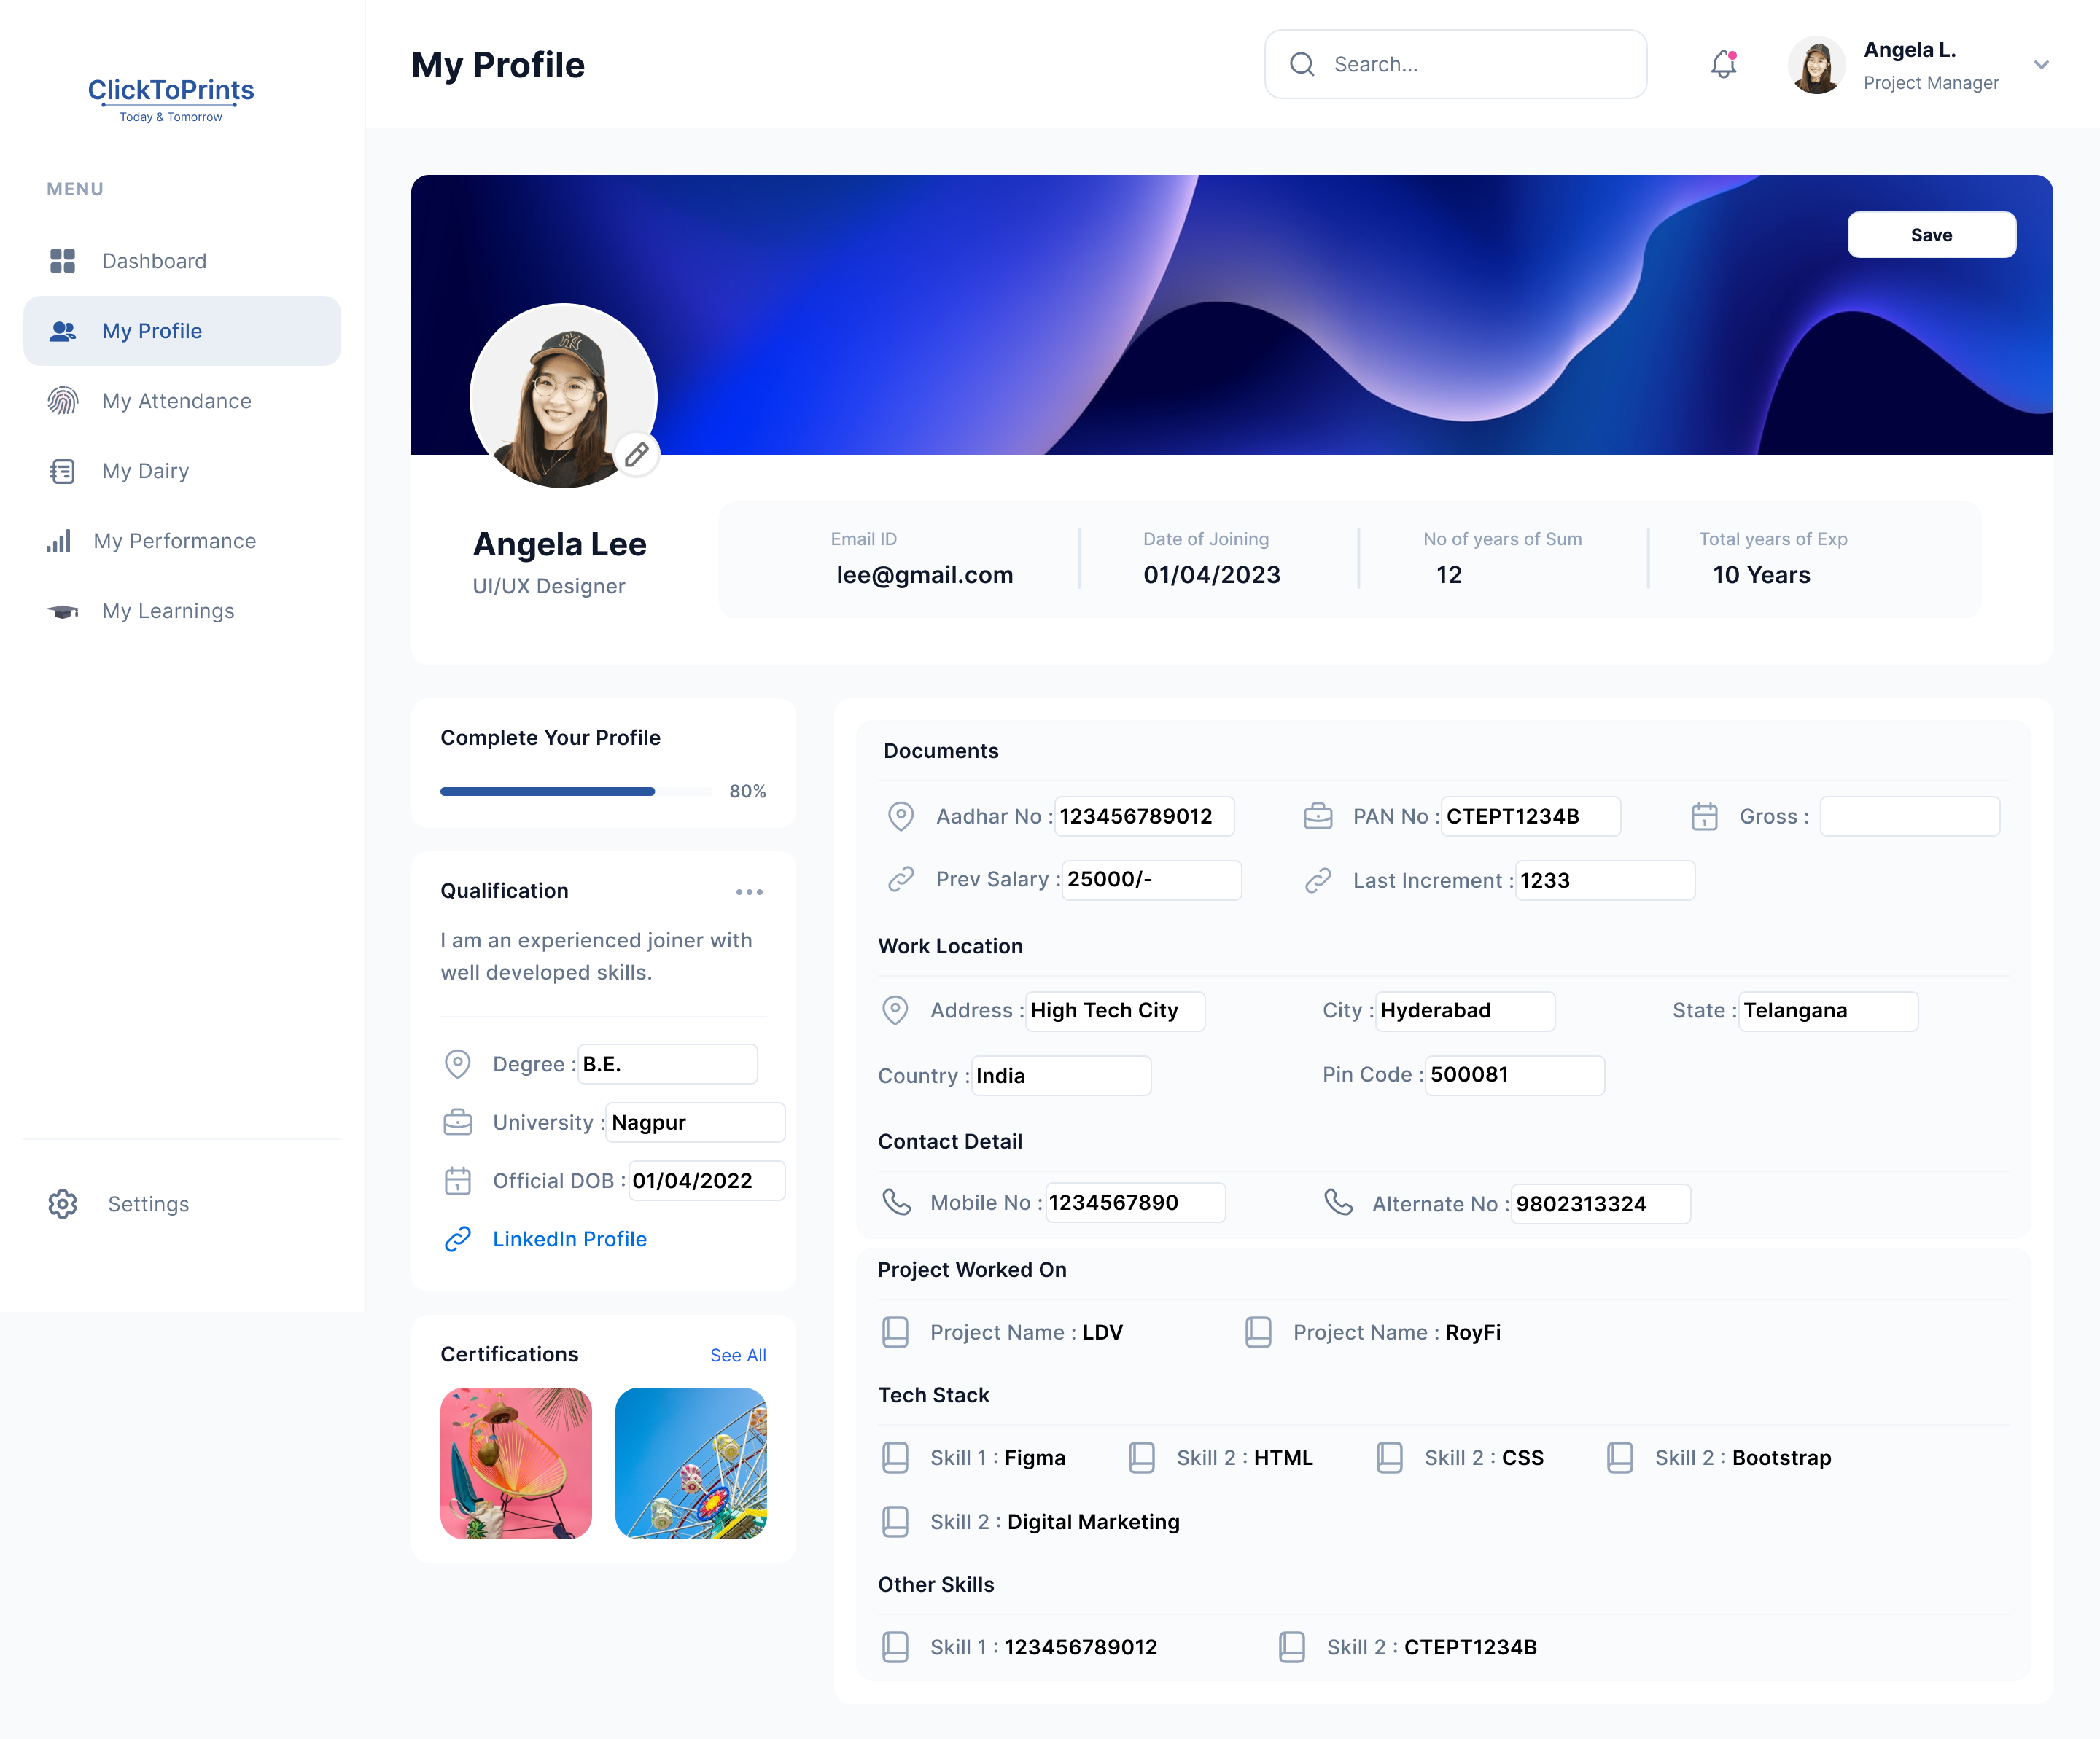Open the ferris wheel certification thumbnail

click(690, 1462)
